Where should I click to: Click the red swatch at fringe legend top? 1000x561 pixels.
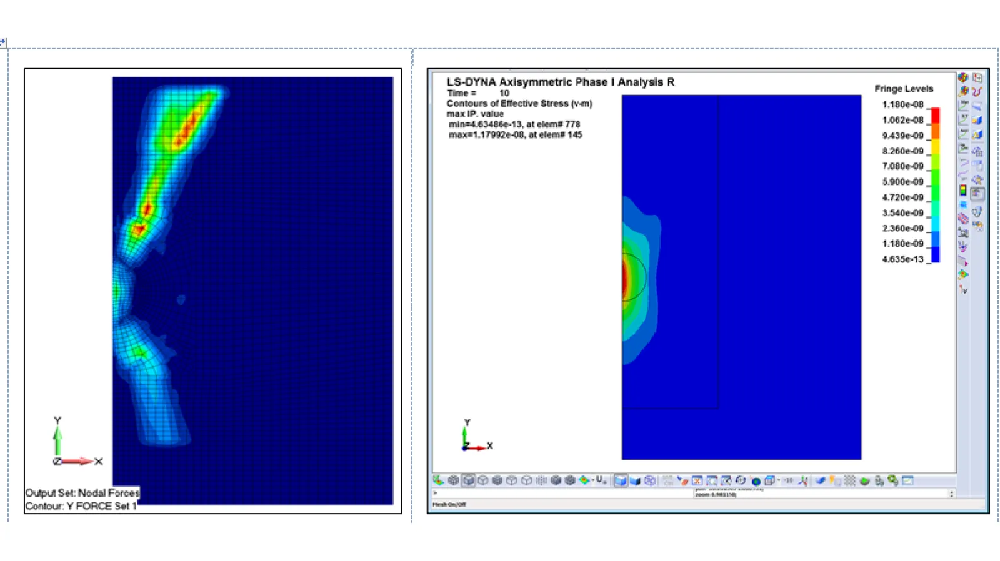tap(936, 115)
